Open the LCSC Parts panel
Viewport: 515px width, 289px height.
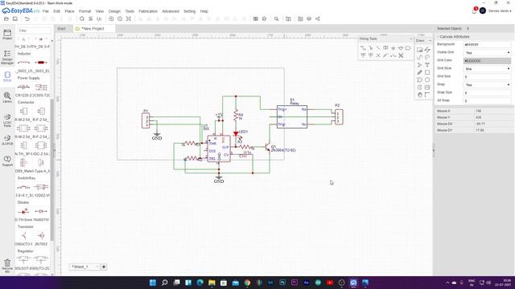click(x=7, y=120)
